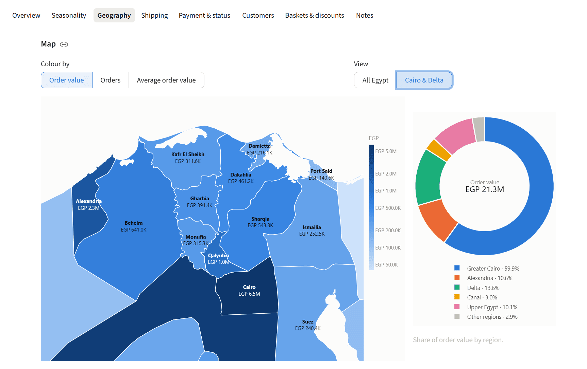
Task: Colour the map by Average order value
Action: [166, 80]
